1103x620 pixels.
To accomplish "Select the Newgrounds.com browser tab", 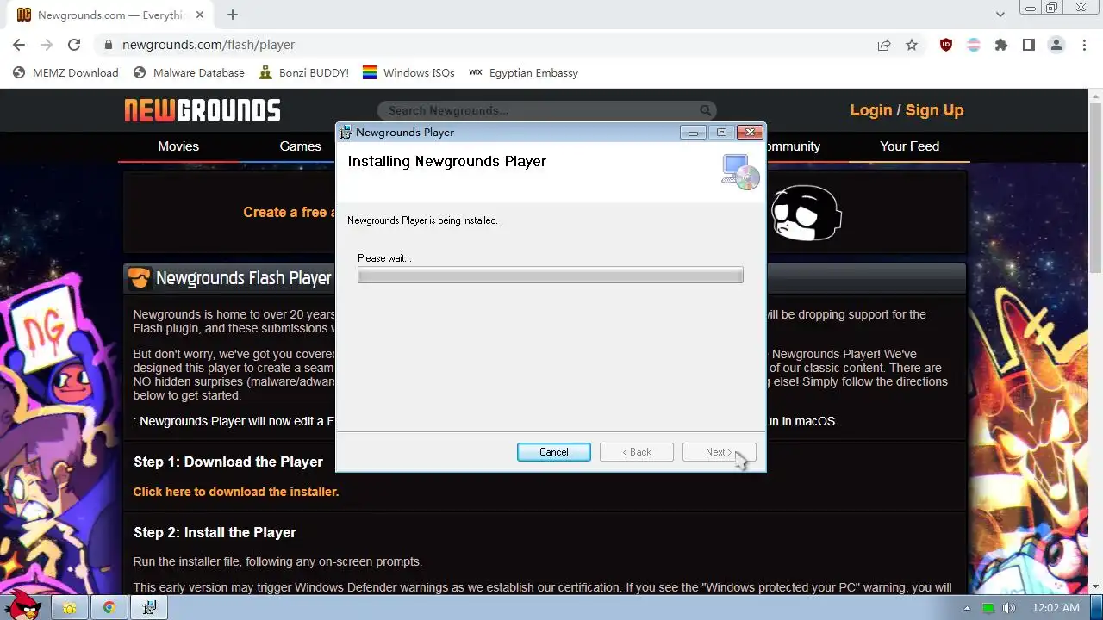I will (110, 15).
